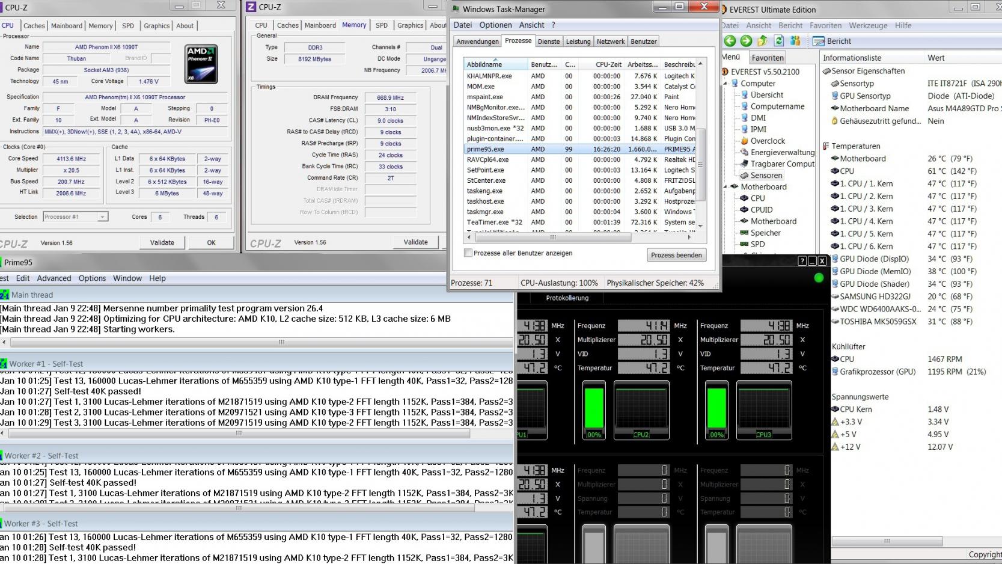Image resolution: width=1002 pixels, height=564 pixels.
Task: Click the green Forward arrow in EVEREST toolbar
Action: click(746, 41)
